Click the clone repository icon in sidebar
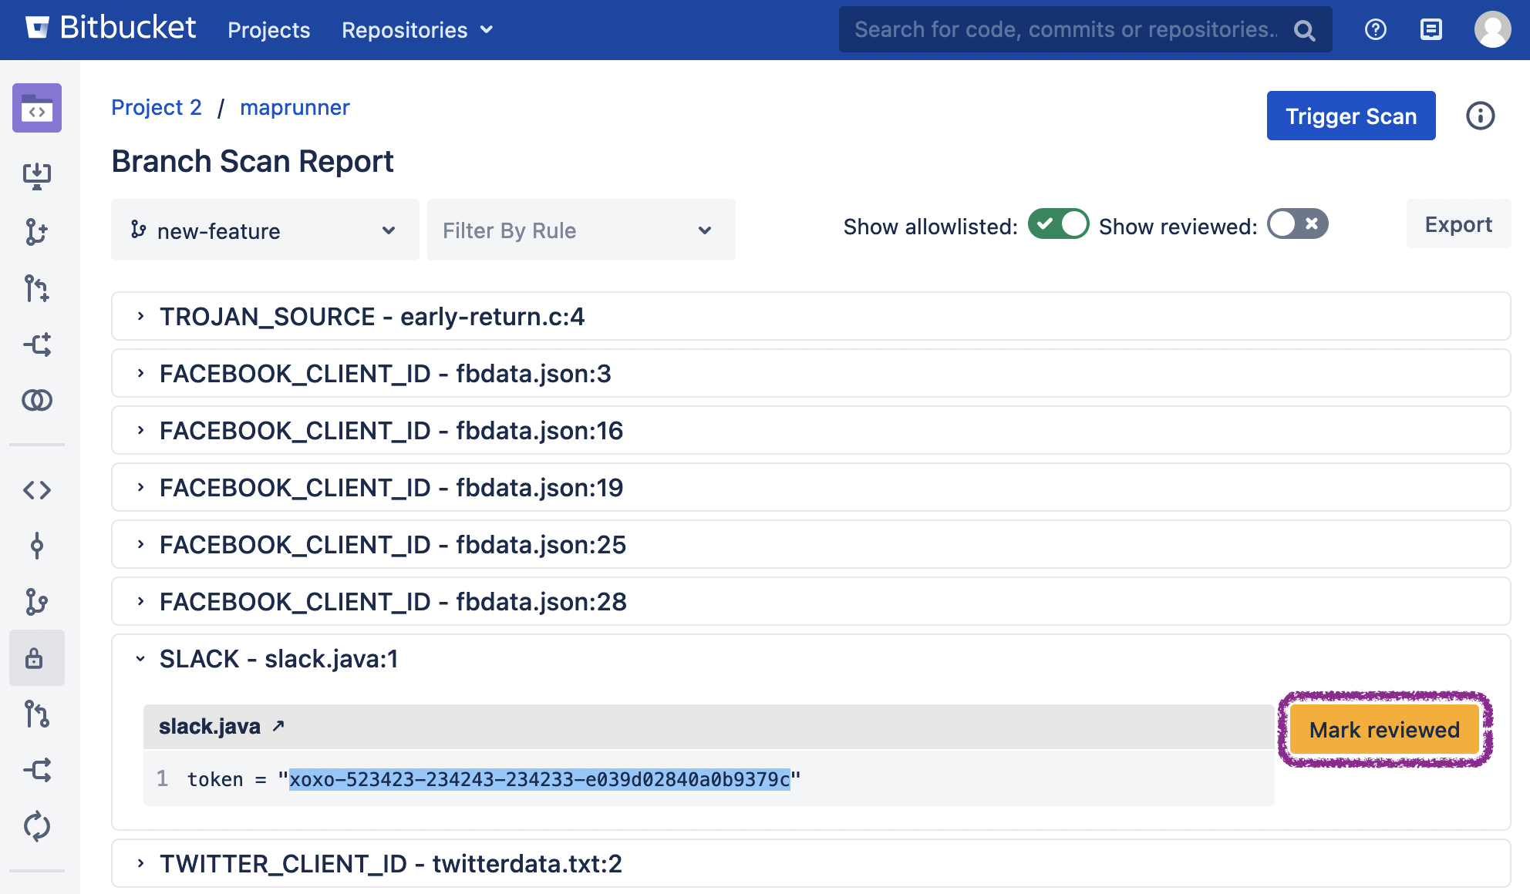 click(36, 176)
